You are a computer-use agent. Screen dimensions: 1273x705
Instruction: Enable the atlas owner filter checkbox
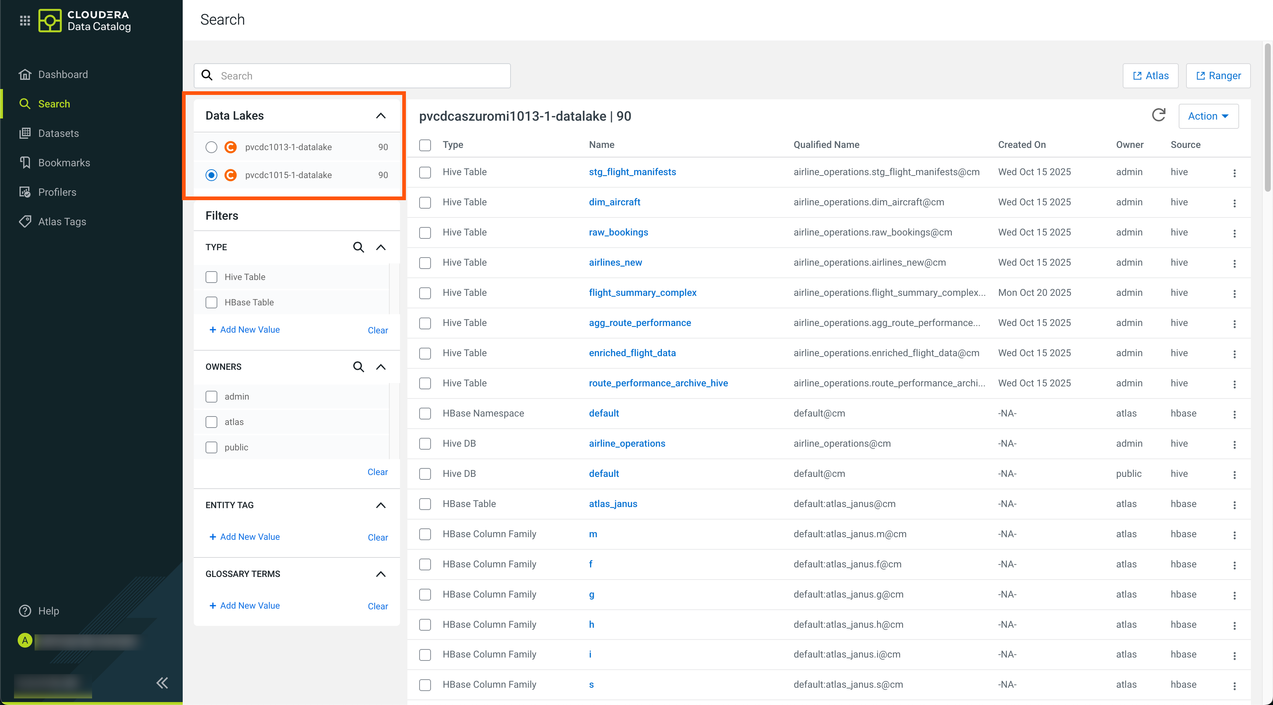[x=211, y=422]
